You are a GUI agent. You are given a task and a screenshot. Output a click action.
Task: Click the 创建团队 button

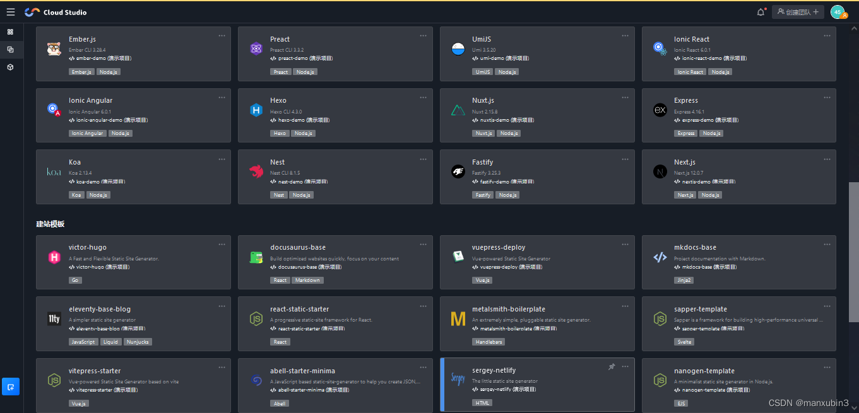(798, 12)
